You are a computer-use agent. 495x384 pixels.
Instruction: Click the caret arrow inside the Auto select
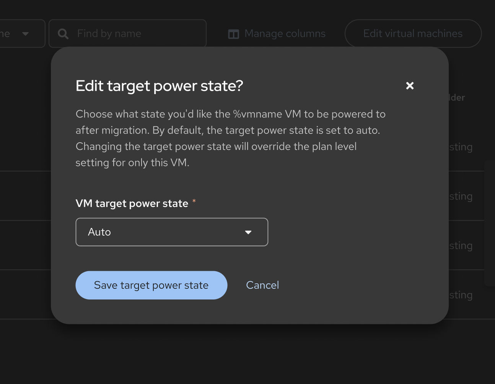click(x=248, y=232)
